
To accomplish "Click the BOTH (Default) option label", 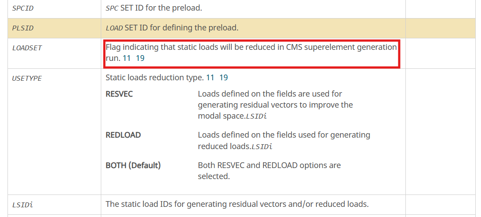I will click(x=133, y=165).
